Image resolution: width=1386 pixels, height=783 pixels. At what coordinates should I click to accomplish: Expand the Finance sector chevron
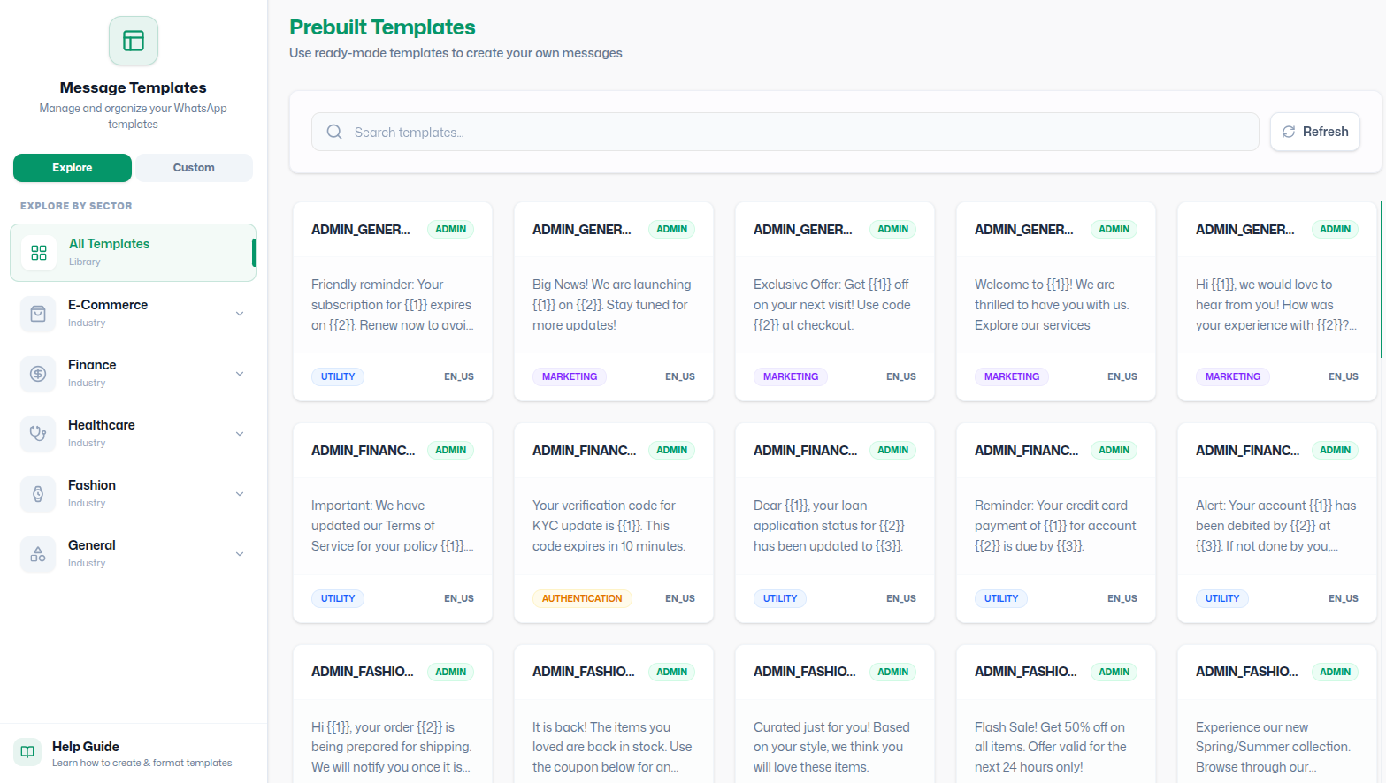(x=240, y=374)
